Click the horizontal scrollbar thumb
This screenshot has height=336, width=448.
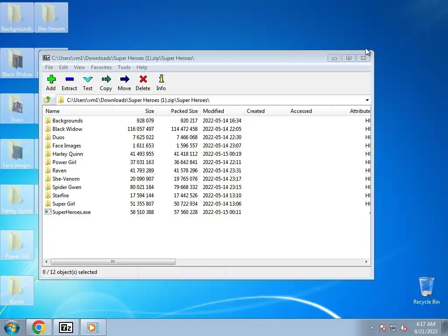click(x=113, y=262)
